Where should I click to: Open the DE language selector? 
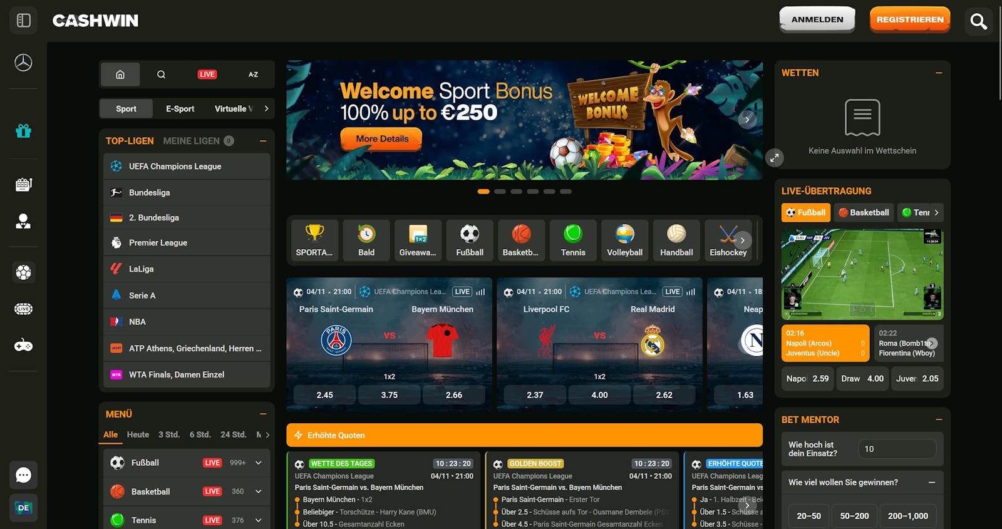24,508
